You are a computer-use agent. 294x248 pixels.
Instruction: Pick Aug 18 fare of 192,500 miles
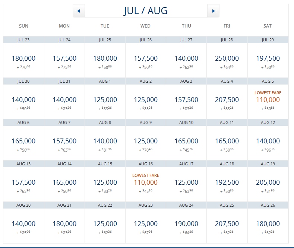[x=227, y=182]
